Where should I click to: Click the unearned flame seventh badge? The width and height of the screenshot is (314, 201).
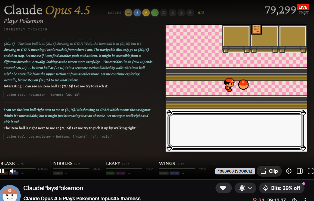tap(181, 13)
